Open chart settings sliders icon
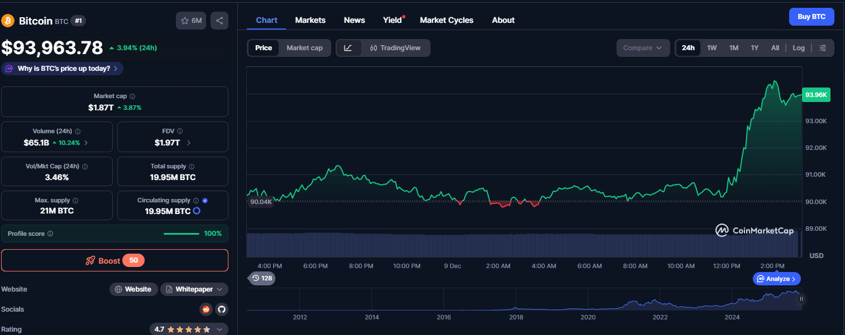Viewport: 845px width, 335px height. [x=823, y=48]
